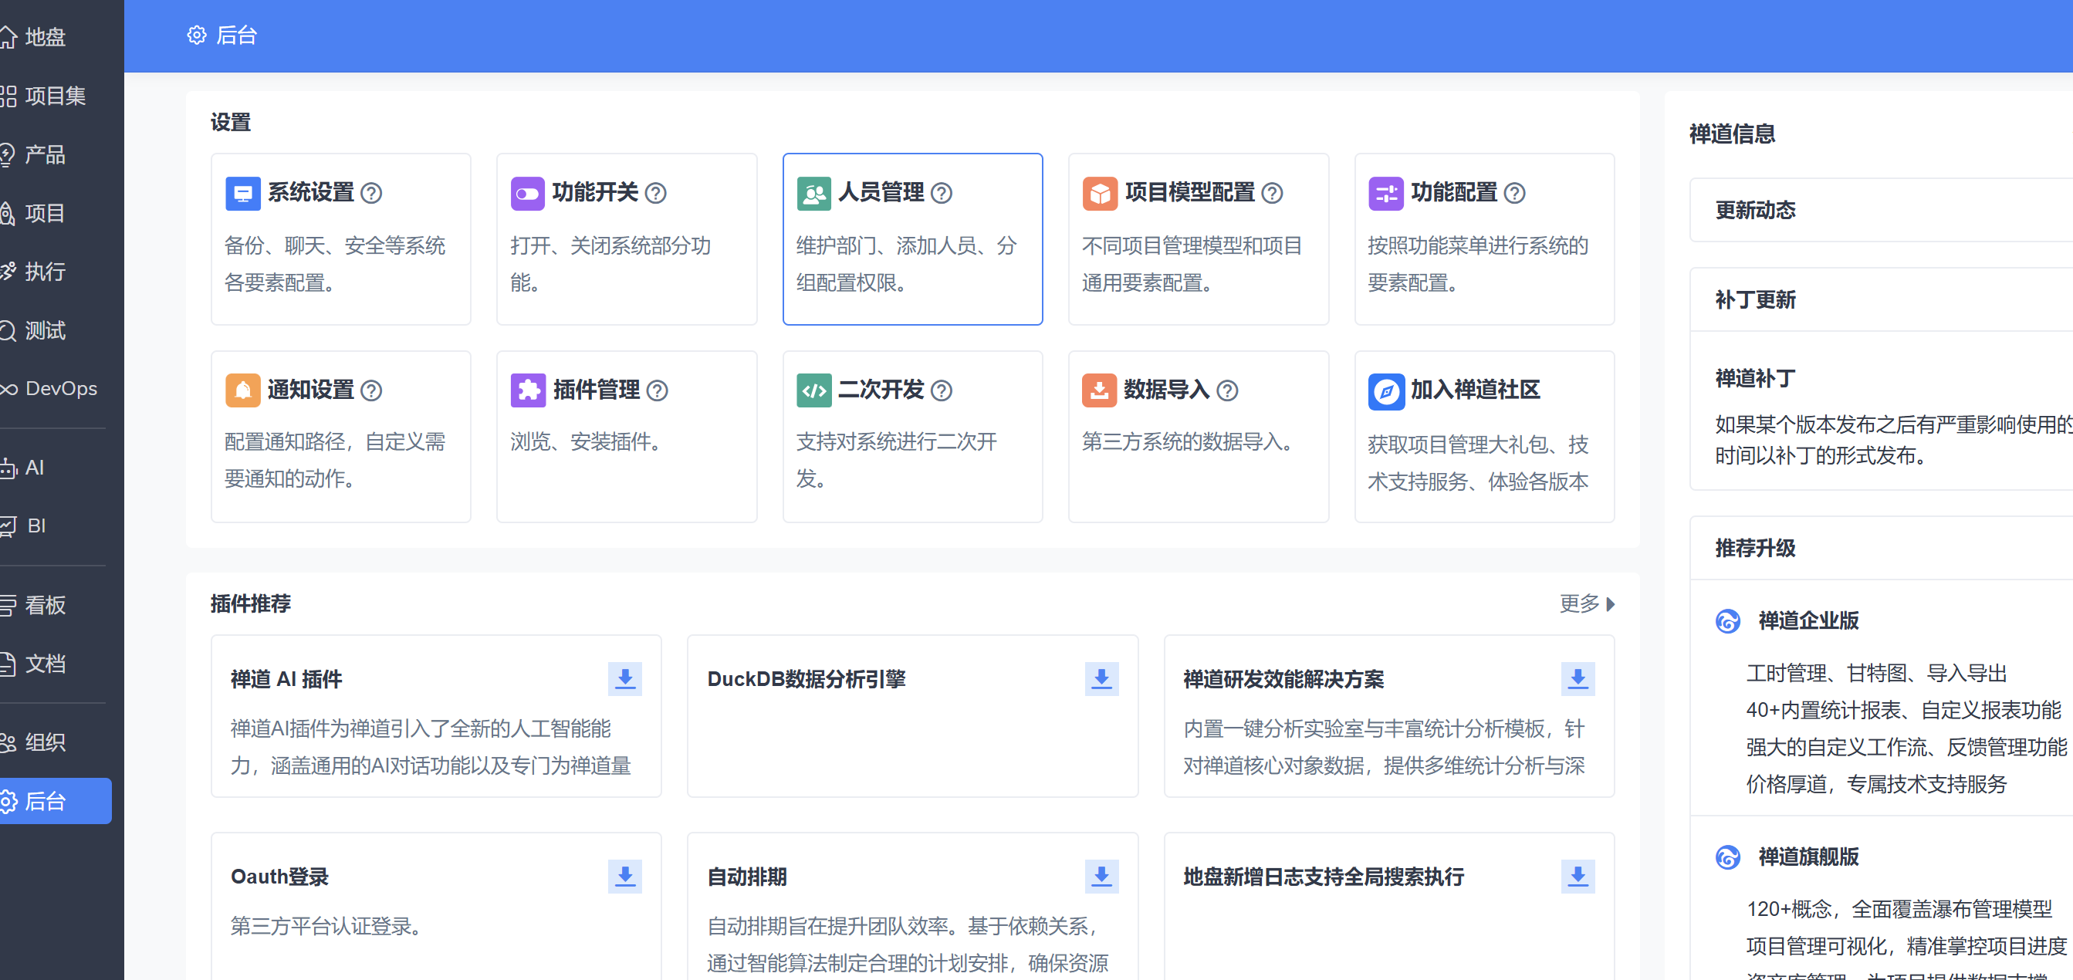Expand 更多 plugin recommendations arrow

pyautogui.click(x=1608, y=603)
